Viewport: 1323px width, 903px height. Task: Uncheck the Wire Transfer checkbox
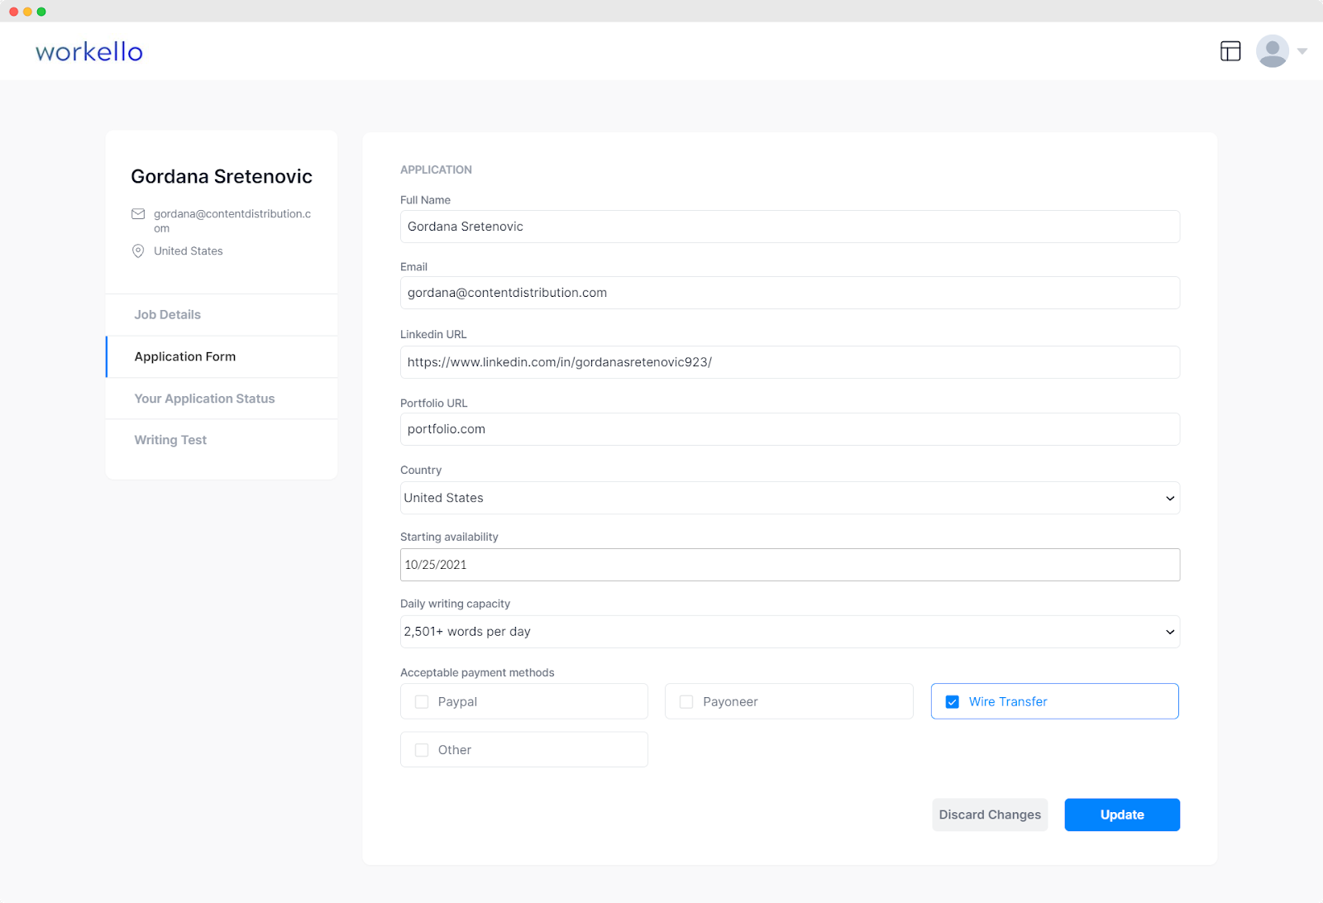pyautogui.click(x=953, y=702)
